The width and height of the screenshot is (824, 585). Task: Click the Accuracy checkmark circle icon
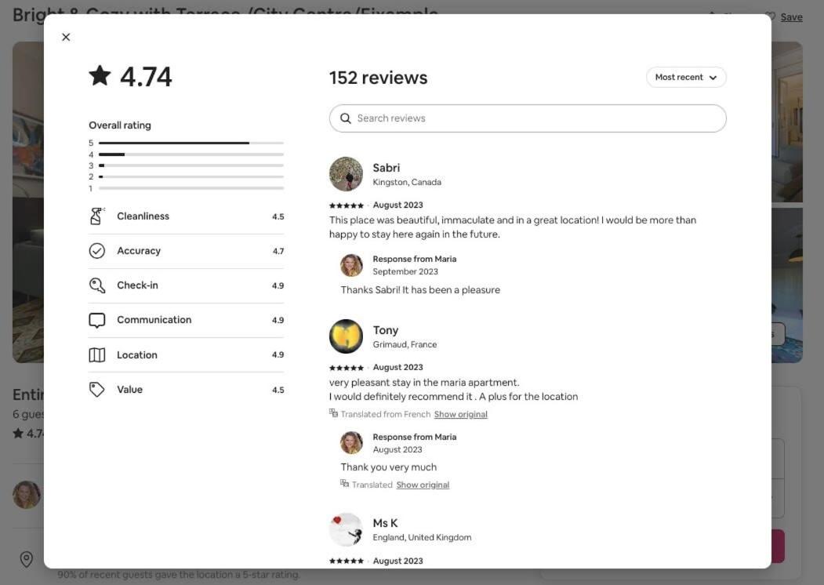(x=96, y=251)
